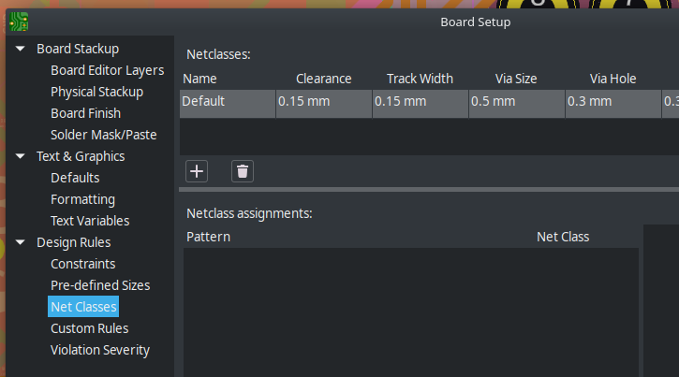Open Solder Mask/Paste settings
The width and height of the screenshot is (679, 377).
[x=103, y=135]
